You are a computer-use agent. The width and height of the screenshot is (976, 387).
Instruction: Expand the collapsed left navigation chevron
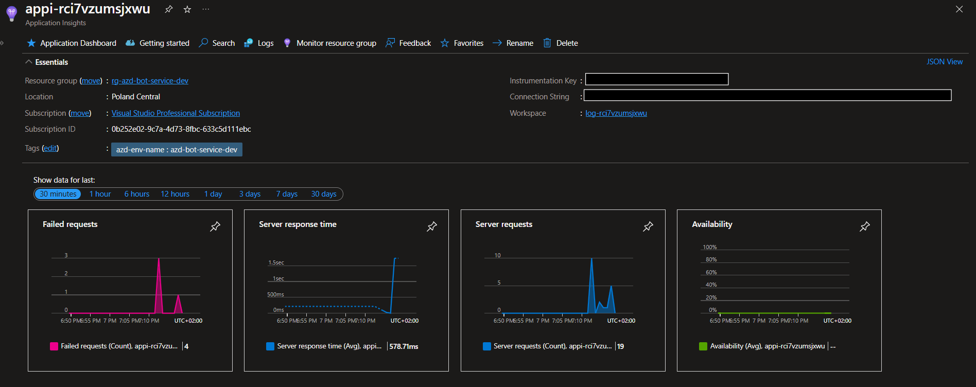tap(2, 43)
